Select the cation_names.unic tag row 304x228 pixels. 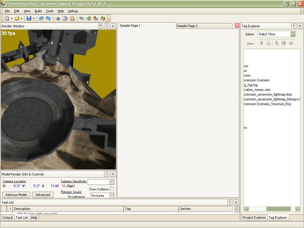click(257, 90)
